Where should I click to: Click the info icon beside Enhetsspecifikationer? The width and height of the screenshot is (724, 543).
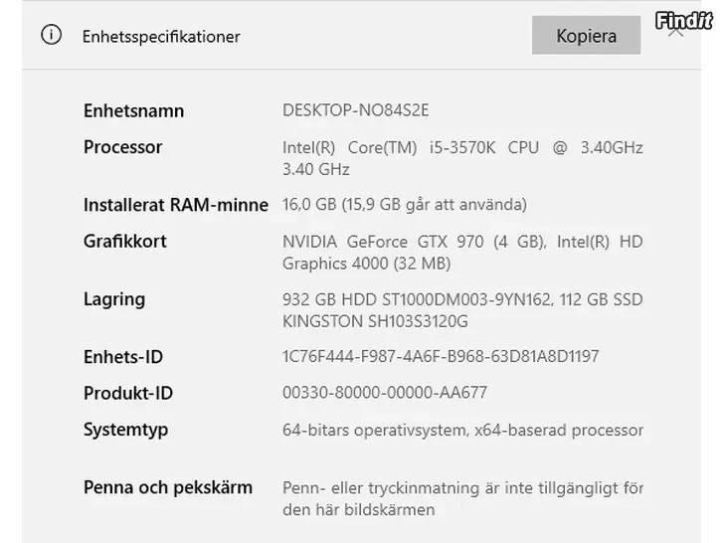(x=51, y=35)
